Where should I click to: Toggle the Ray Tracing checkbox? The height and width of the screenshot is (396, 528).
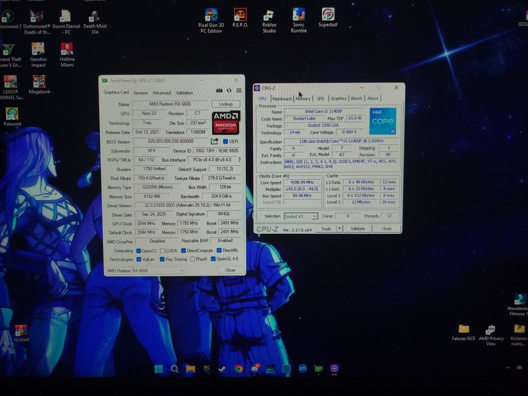pos(162,259)
